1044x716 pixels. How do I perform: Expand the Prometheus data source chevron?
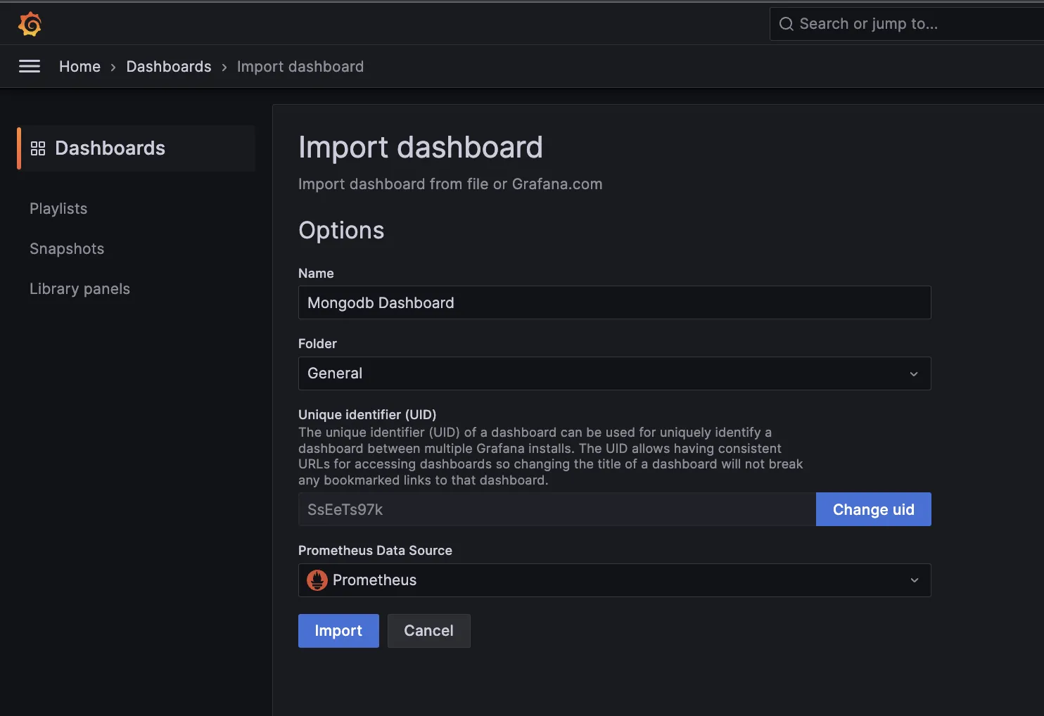[914, 580]
